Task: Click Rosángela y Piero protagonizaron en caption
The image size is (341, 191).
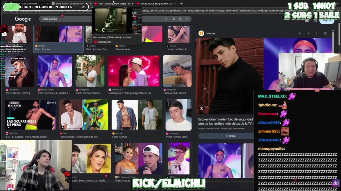Action: 131,93
